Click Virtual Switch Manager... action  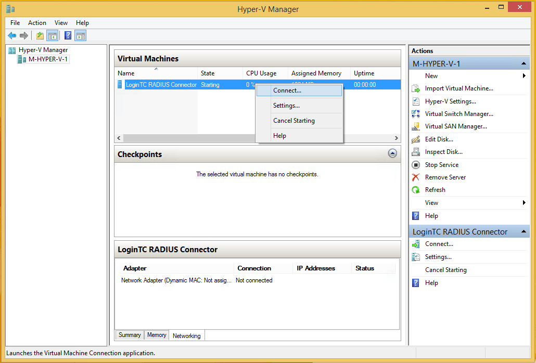459,114
